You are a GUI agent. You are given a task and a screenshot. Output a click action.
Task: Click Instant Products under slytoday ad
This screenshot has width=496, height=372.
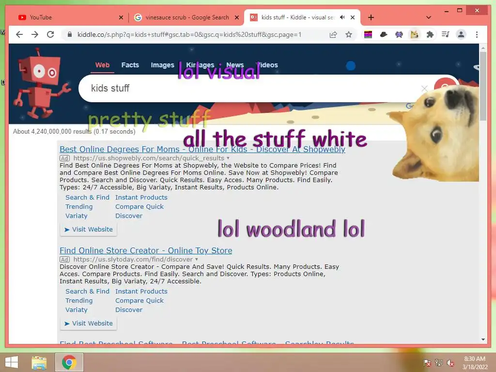coord(141,291)
